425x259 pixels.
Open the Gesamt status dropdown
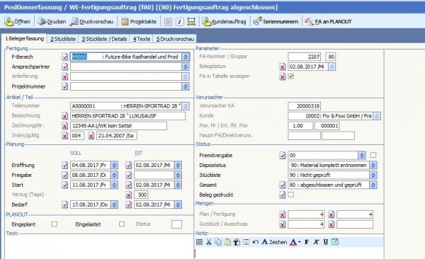pyautogui.click(x=373, y=185)
